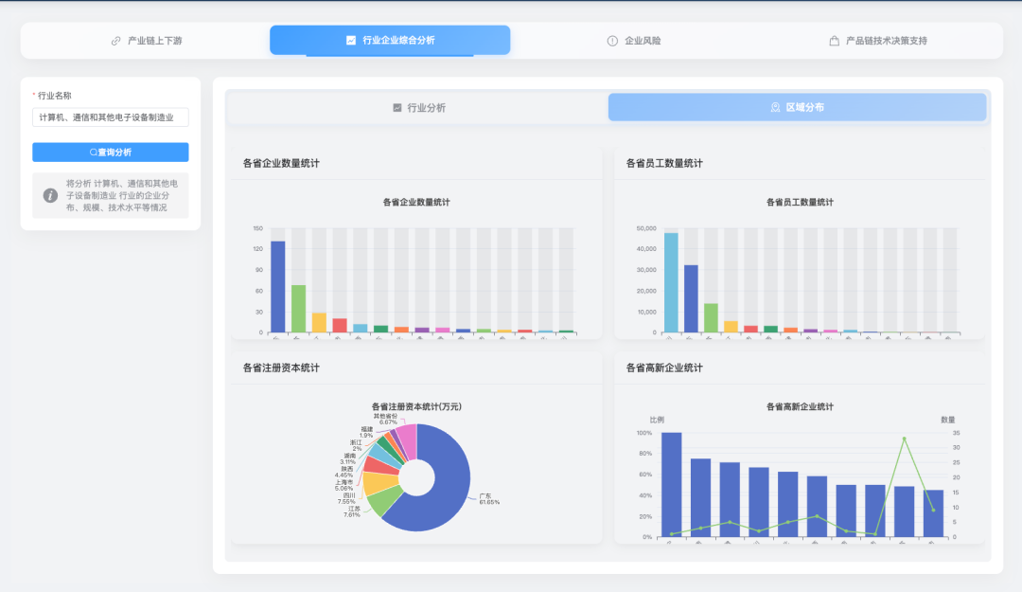Click the chart icon beside 行业分析
Image resolution: width=1022 pixels, height=592 pixels.
[x=396, y=108]
